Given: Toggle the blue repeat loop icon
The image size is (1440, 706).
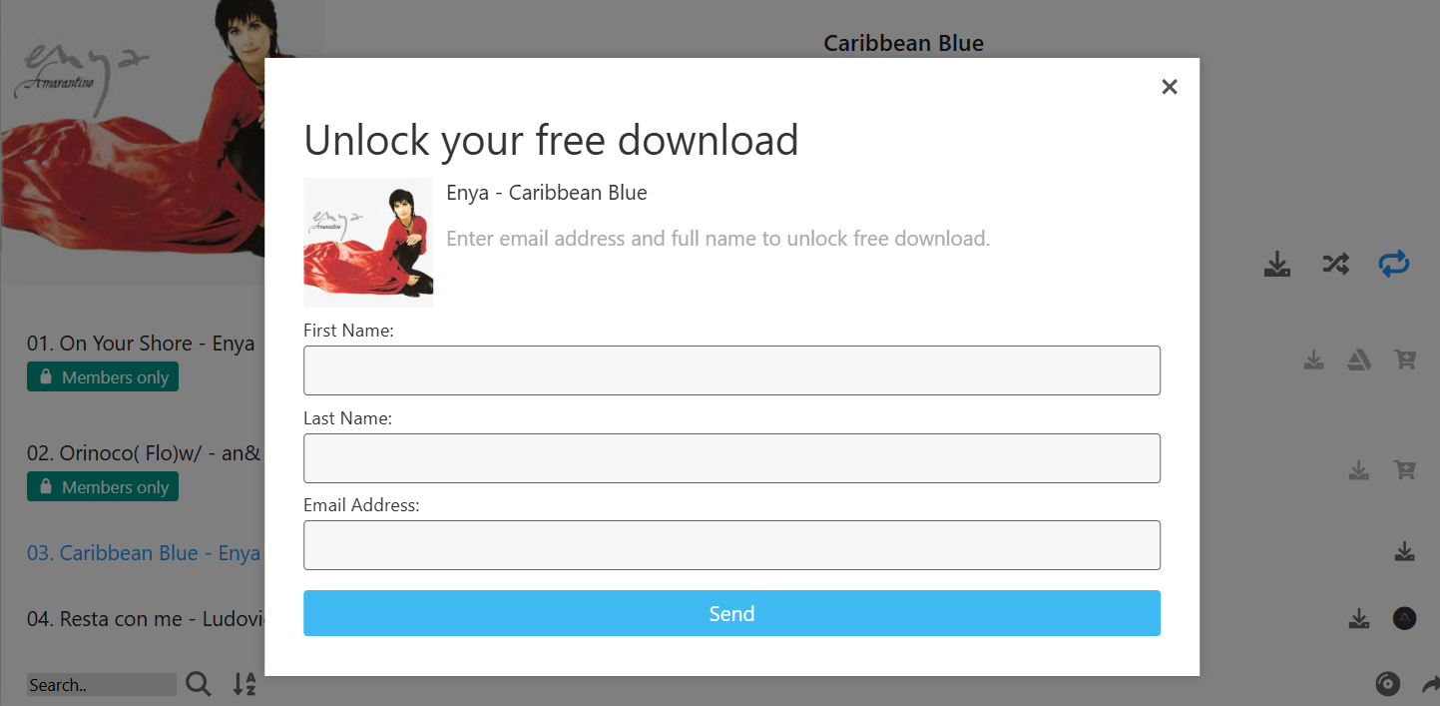Looking at the screenshot, I should pos(1393,265).
